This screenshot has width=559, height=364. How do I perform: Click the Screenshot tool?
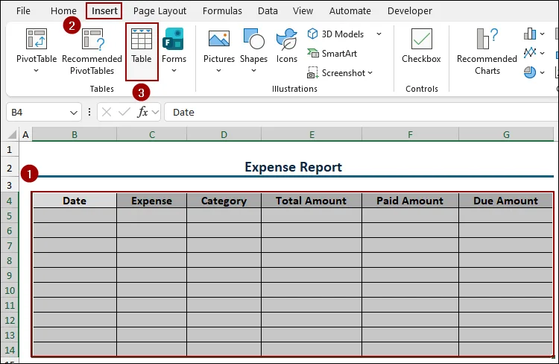click(x=335, y=73)
